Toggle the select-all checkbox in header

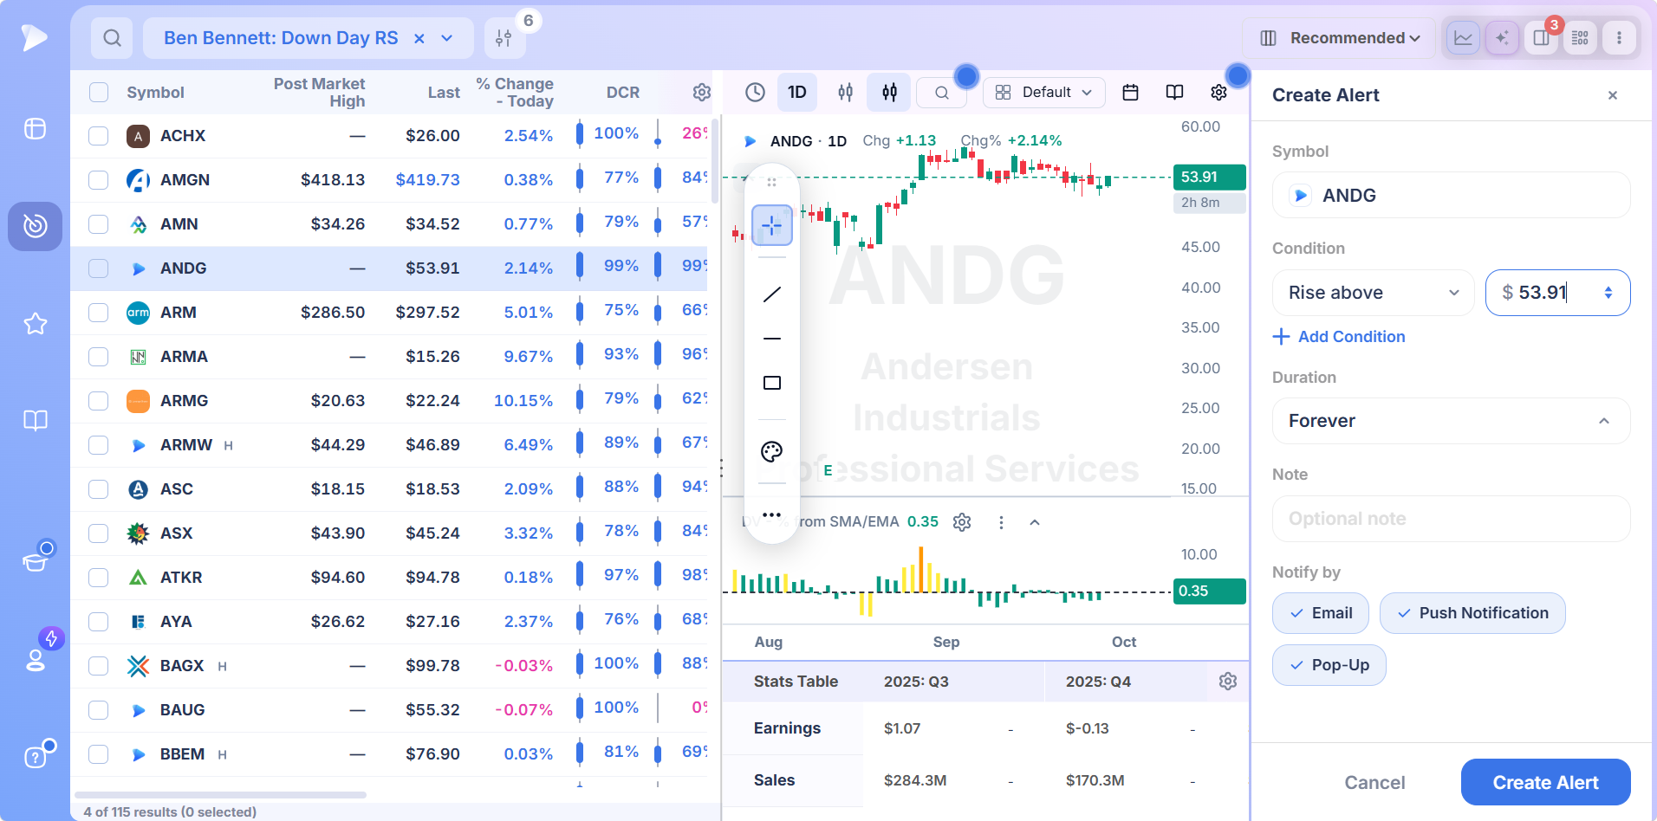[x=99, y=93]
